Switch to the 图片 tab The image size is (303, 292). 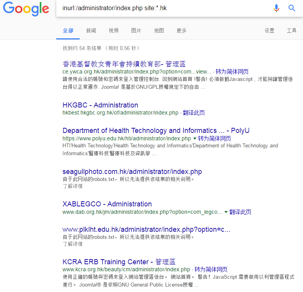[x=136, y=30]
